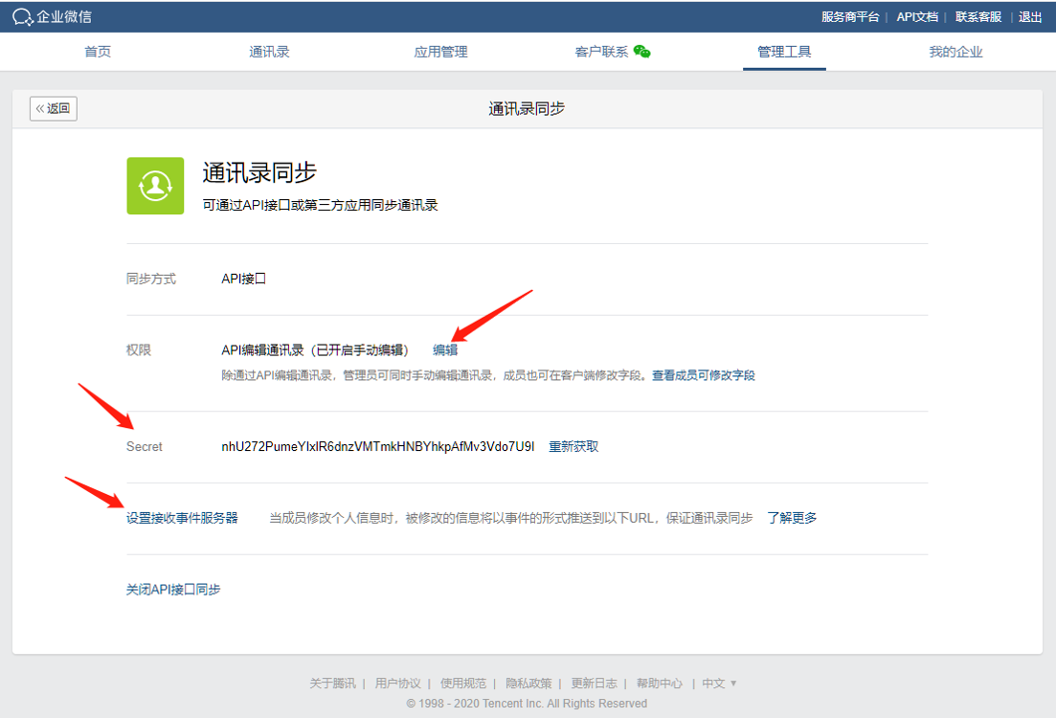This screenshot has width=1056, height=718.
Task: Click 重新获取 to regenerate Secret
Action: [573, 446]
